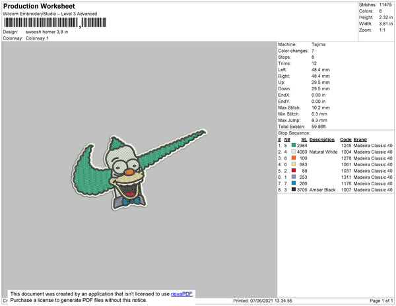Click the Max Jump value '8.3 mm'
The height and width of the screenshot is (306, 396).
point(319,120)
